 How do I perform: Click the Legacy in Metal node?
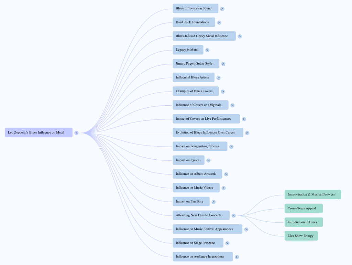click(x=188, y=50)
